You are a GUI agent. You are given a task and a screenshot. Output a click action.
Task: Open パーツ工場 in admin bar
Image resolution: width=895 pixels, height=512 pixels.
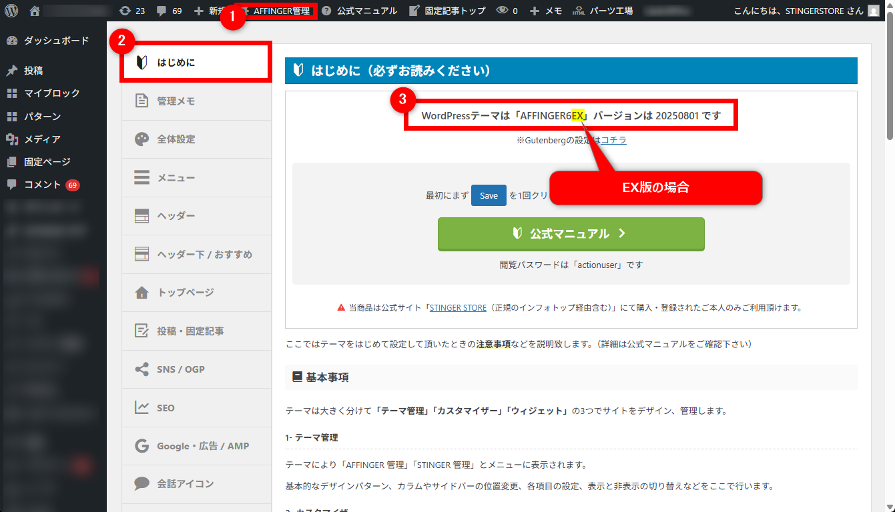click(603, 11)
